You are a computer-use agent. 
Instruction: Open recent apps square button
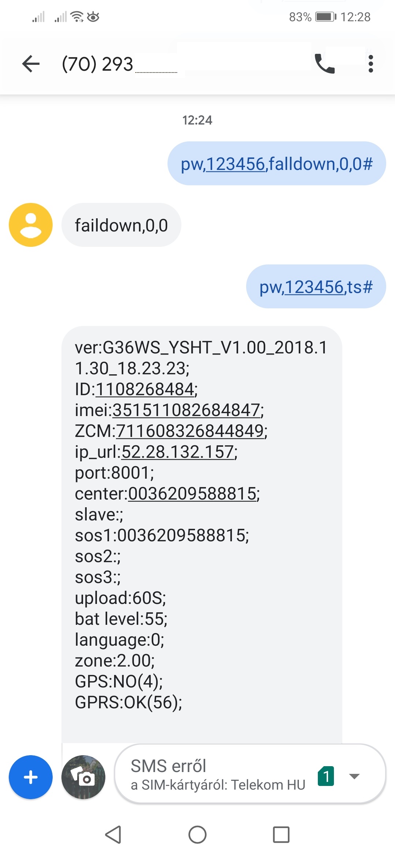(281, 835)
